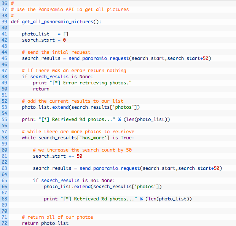Click the 'photos' string key on line 53
236x226 pixels.
tap(123, 107)
